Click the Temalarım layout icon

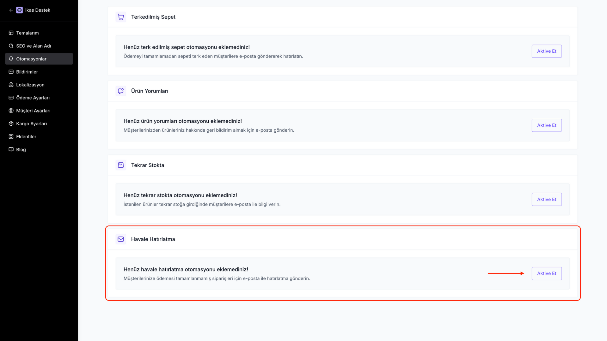pyautogui.click(x=11, y=33)
